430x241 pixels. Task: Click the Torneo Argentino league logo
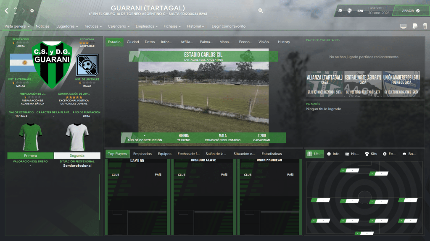(87, 65)
